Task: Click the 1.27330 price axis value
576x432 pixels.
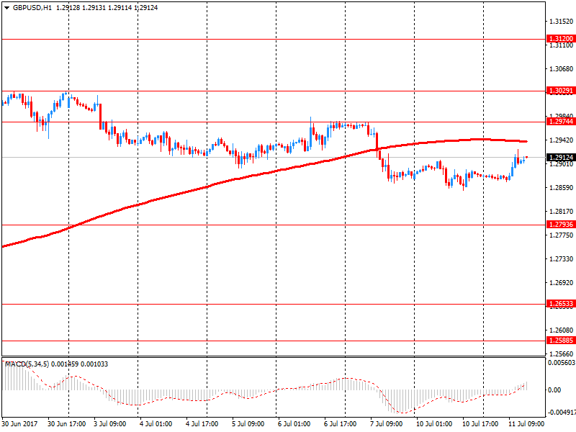Action: click(561, 259)
